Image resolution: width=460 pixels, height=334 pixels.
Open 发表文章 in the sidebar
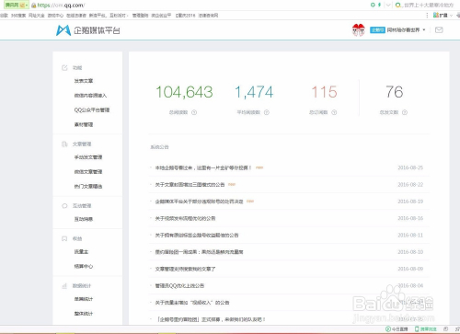pos(84,81)
